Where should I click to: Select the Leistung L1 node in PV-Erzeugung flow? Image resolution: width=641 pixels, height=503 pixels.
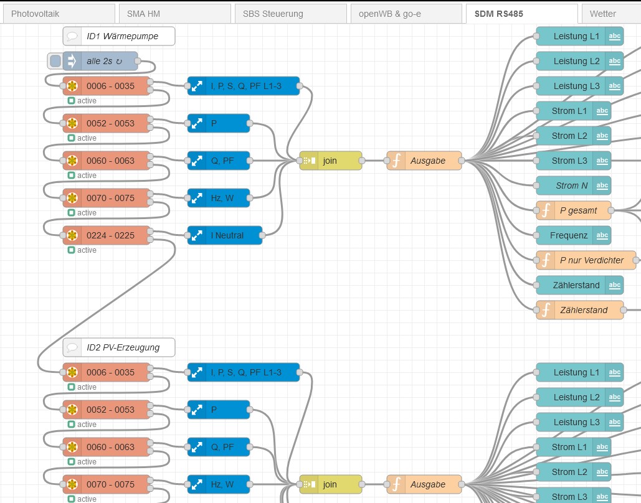click(580, 372)
